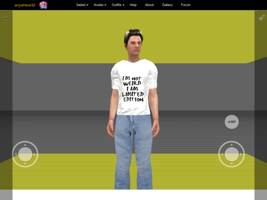
Task: Open the Gallery page
Action: click(167, 5)
